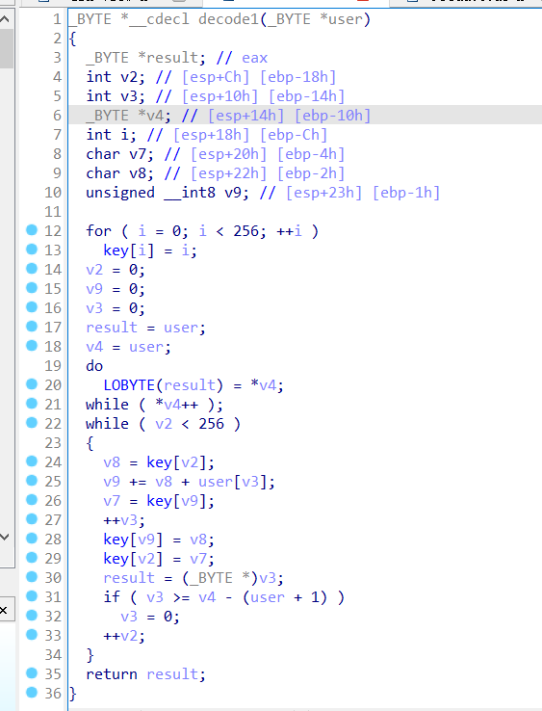Click ++v3 on line 27
542x711 pixels.
[120, 520]
